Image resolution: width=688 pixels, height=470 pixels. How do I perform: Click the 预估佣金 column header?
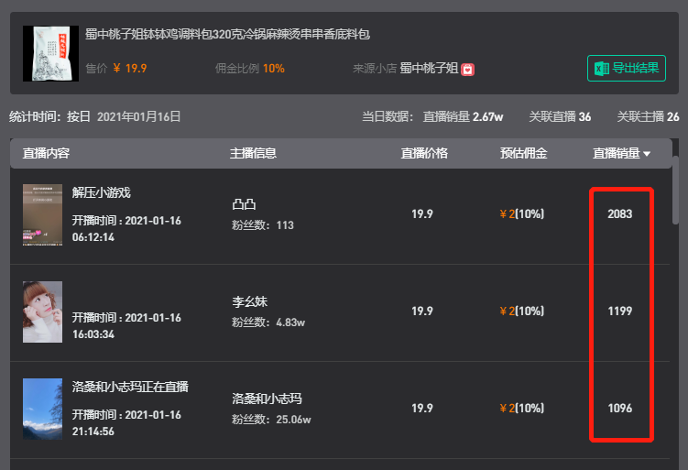[x=523, y=153]
